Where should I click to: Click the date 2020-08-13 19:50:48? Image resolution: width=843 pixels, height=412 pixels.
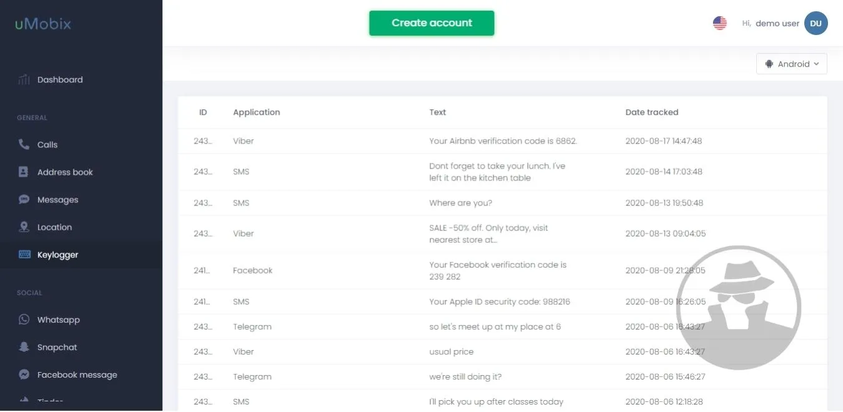664,203
